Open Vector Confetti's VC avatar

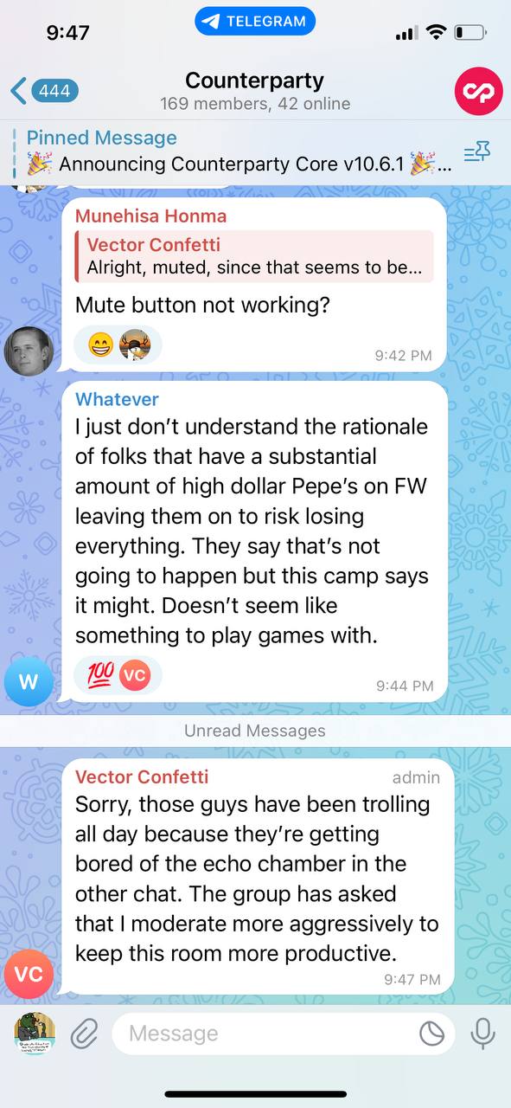29,974
